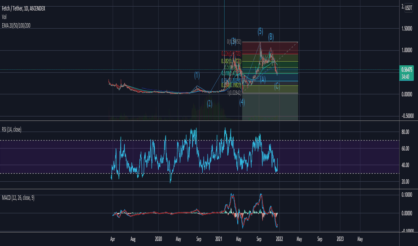
Task: Click the Vol indicator label
Action: click(4, 17)
